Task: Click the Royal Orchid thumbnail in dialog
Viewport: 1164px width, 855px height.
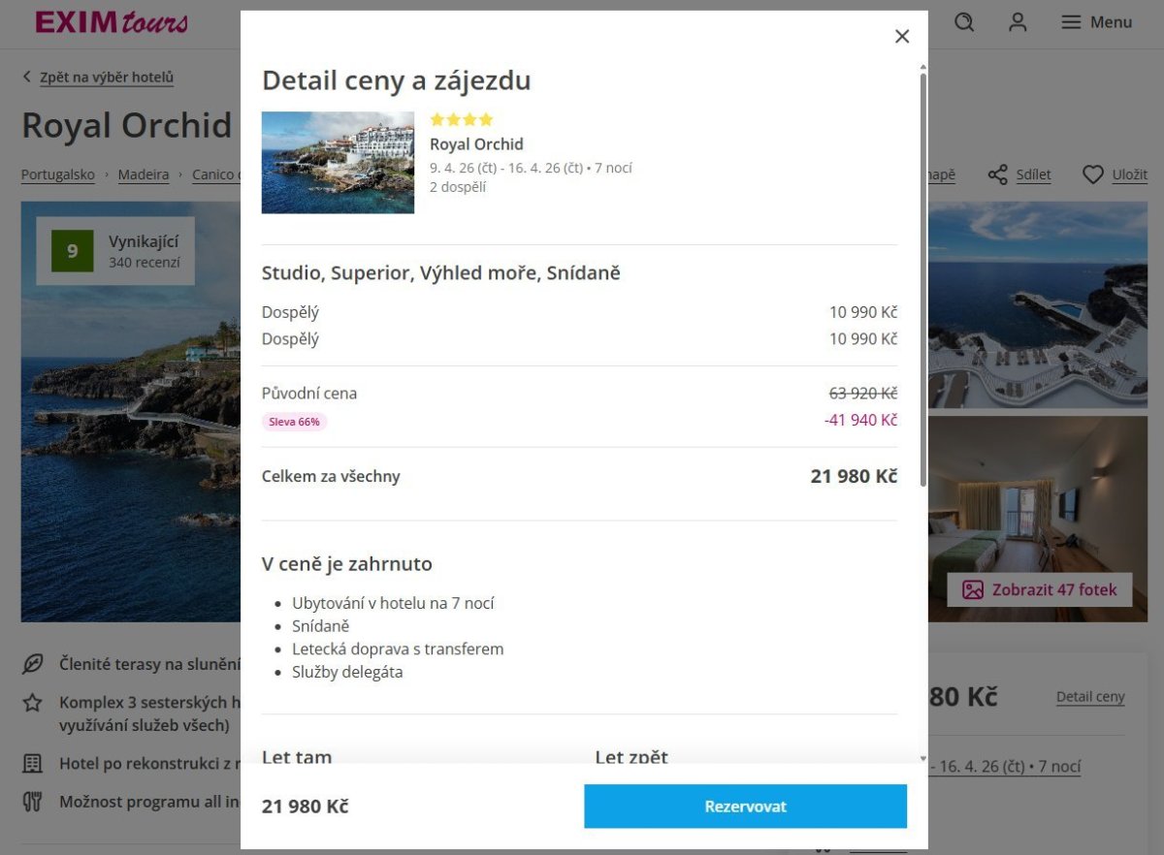Action: coord(338,163)
